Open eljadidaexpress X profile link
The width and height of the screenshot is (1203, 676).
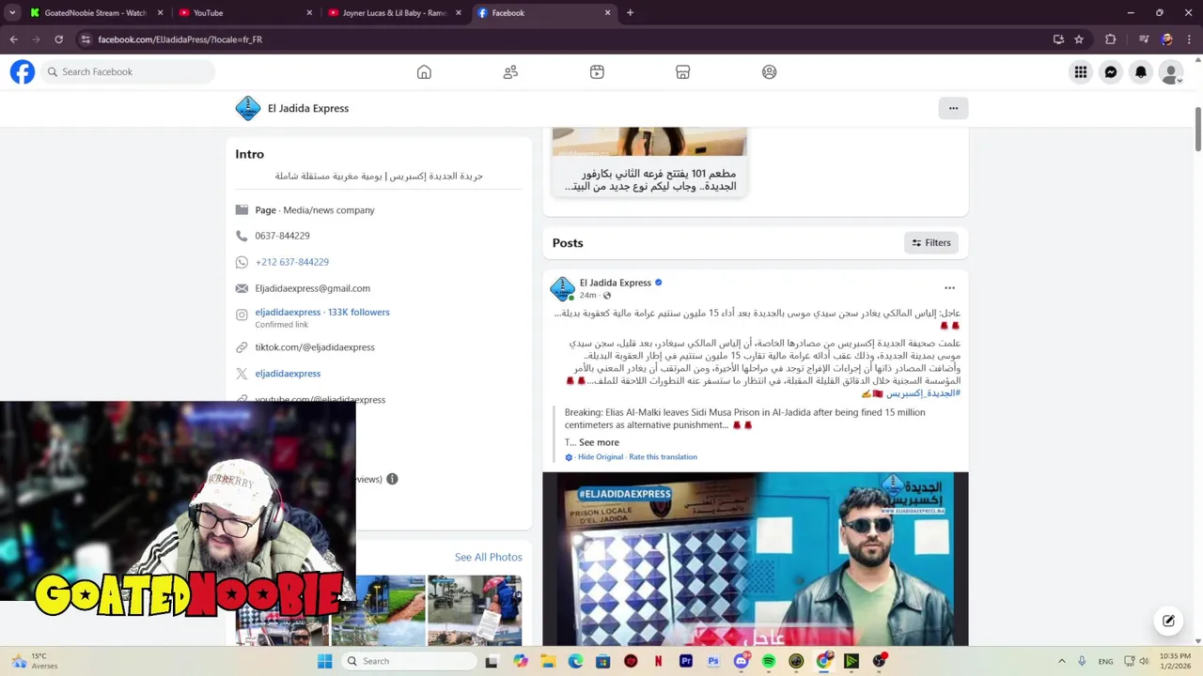[288, 374]
